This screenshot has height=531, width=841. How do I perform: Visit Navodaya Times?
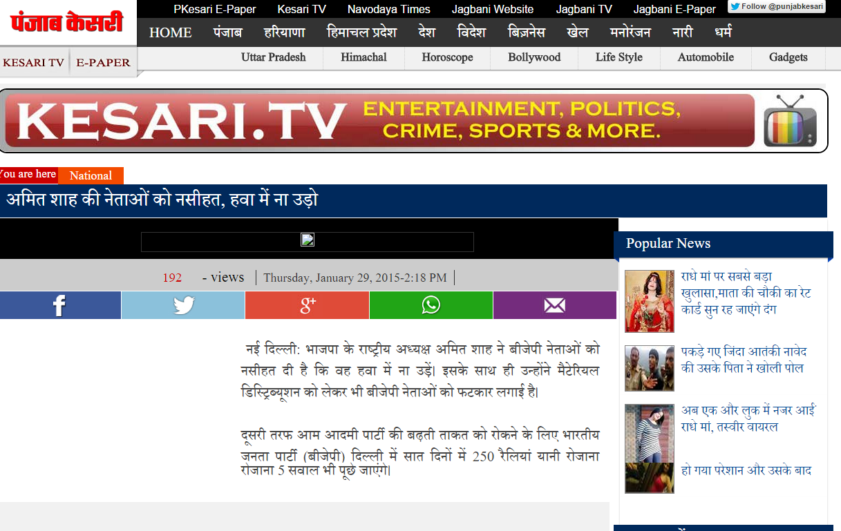click(x=389, y=9)
